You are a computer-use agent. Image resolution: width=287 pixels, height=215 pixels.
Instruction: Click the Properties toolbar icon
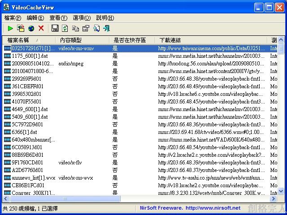click(x=86, y=28)
